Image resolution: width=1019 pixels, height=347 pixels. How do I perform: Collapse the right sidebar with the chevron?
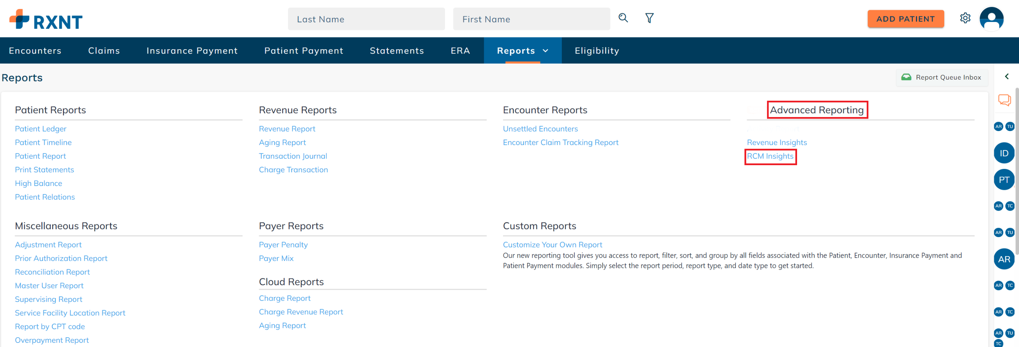[x=1007, y=76]
